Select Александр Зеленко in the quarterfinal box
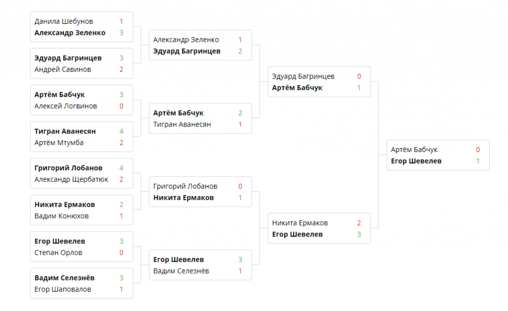Viewport: 508px width, 311px height. 186,40
